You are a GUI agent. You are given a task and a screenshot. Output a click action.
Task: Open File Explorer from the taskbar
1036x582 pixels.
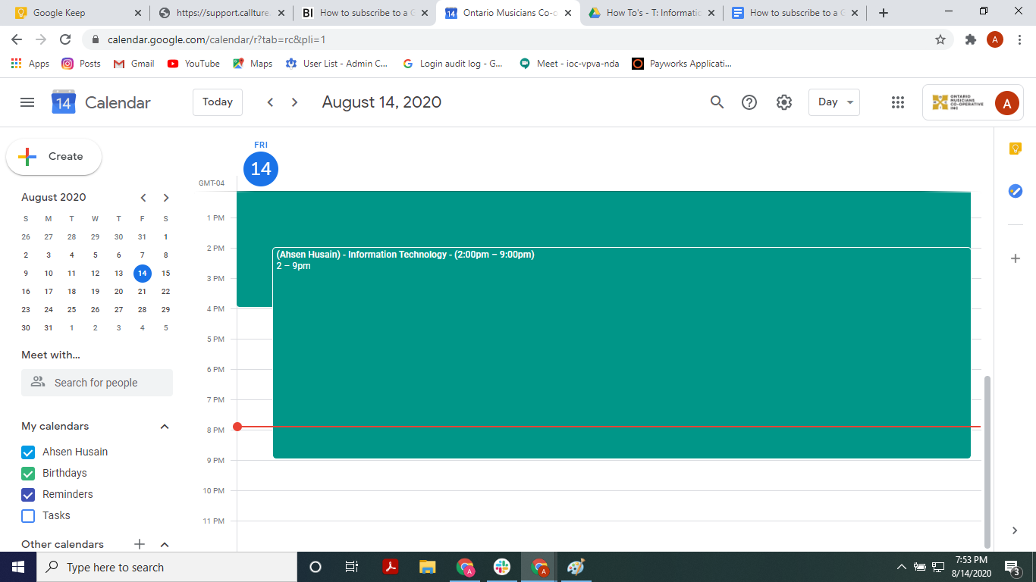point(428,567)
